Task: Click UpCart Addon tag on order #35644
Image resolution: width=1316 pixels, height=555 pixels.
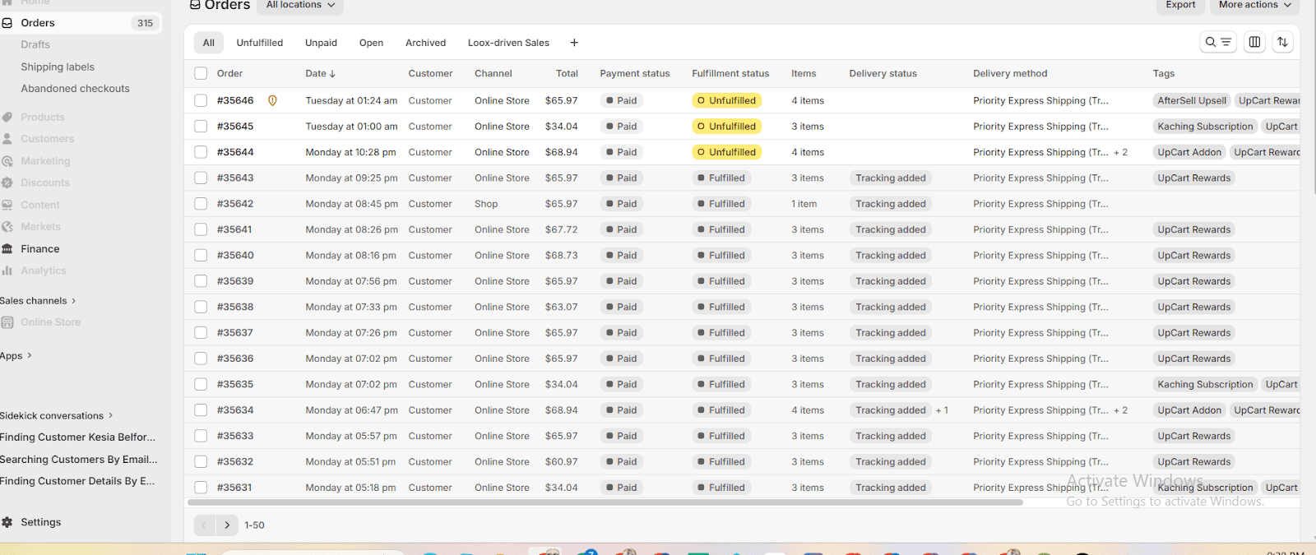Action: 1189,152
